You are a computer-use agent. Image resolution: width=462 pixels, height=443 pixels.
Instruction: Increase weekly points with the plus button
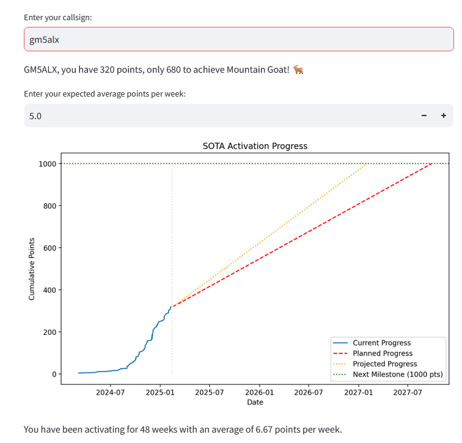(443, 115)
